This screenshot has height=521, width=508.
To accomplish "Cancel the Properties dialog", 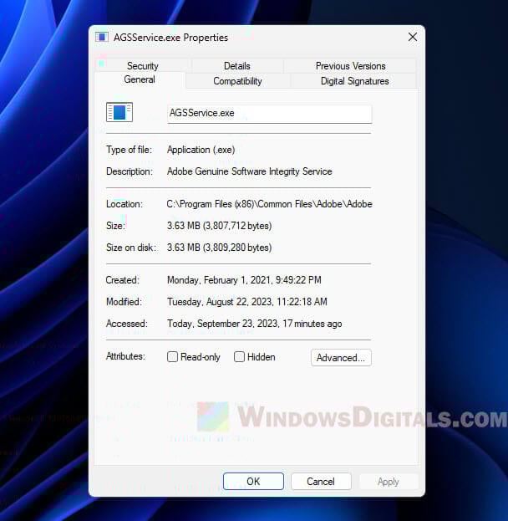I will pos(321,481).
